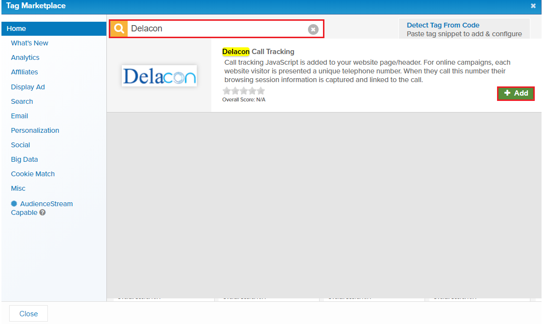The height and width of the screenshot is (324, 542).
Task: Open the Analytics category
Action: pos(25,57)
